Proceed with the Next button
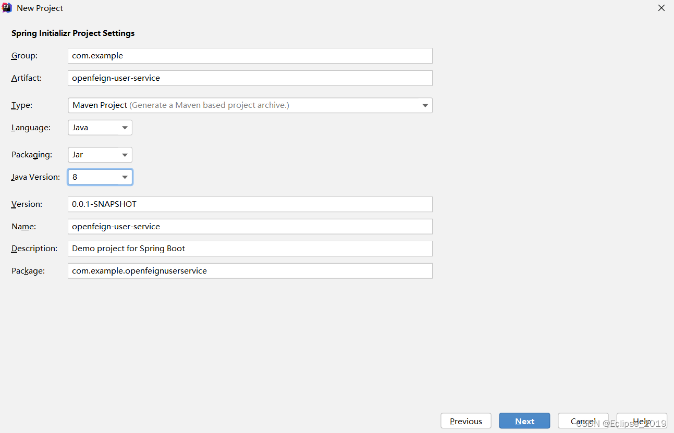Screen dimensions: 674x433 (x=524, y=421)
